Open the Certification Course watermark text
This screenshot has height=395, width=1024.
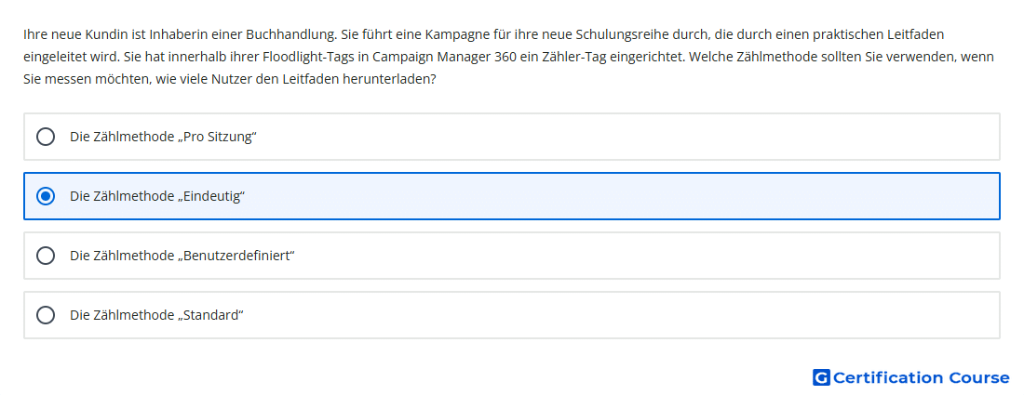pyautogui.click(x=921, y=377)
